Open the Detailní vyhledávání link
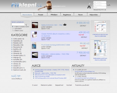Viewport: 117px width, 93px height. pos(18,22)
